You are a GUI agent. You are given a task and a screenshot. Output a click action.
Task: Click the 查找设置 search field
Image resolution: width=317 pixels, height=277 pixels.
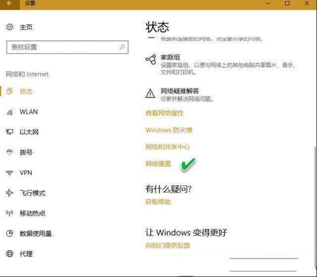coord(67,47)
